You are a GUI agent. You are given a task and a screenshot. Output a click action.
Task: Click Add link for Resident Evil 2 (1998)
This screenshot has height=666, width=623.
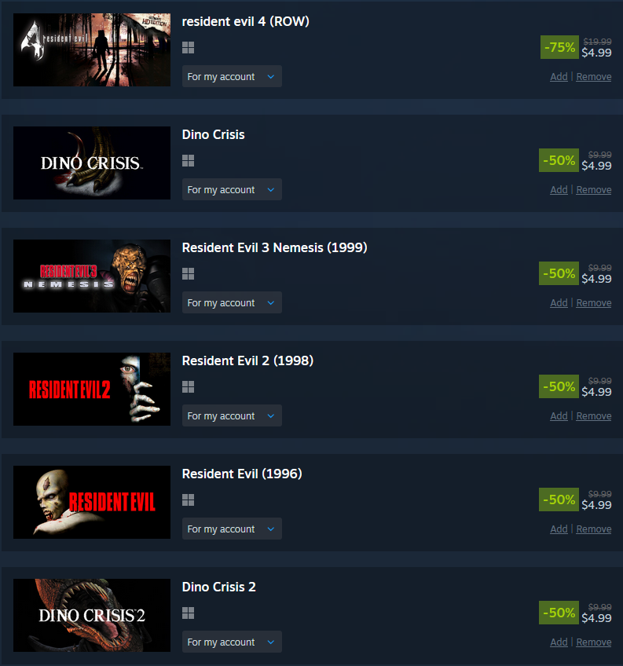pyautogui.click(x=559, y=415)
